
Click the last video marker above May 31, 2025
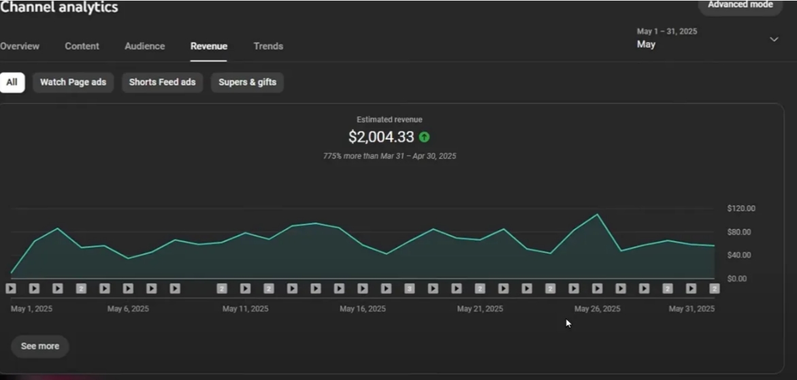point(714,289)
